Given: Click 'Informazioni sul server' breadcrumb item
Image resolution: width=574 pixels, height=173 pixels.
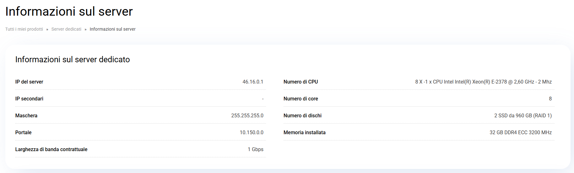Looking at the screenshot, I should 112,29.
